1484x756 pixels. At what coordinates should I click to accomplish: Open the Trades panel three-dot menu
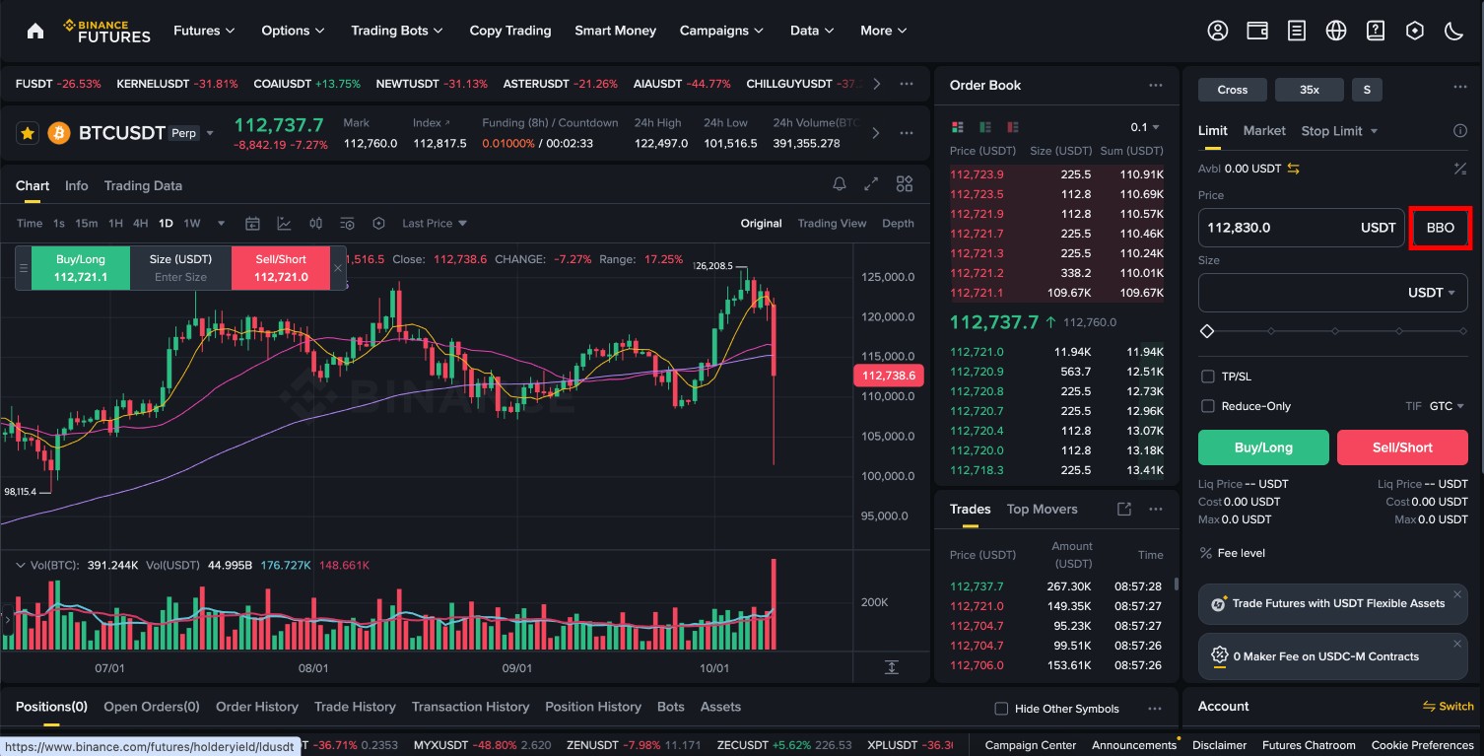[x=1156, y=510]
